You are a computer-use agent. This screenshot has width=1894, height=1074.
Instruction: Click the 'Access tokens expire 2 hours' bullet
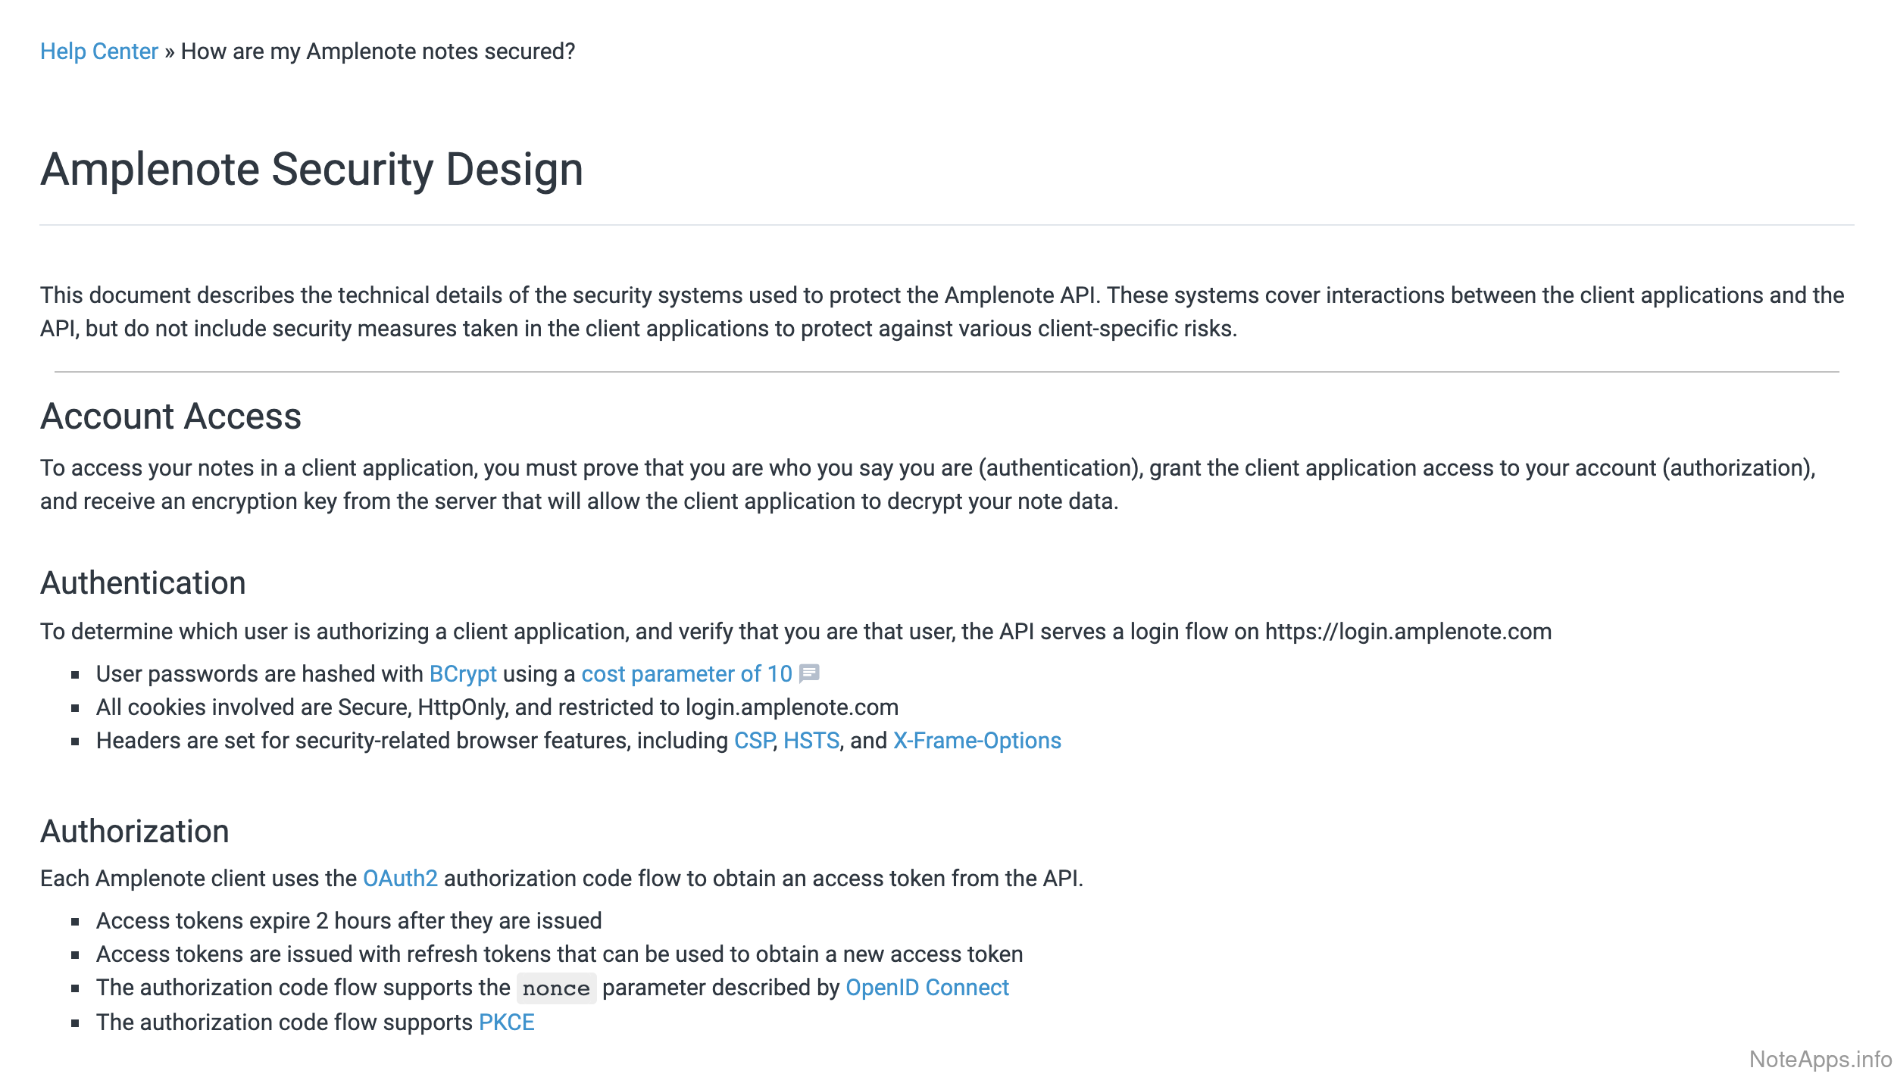click(348, 921)
